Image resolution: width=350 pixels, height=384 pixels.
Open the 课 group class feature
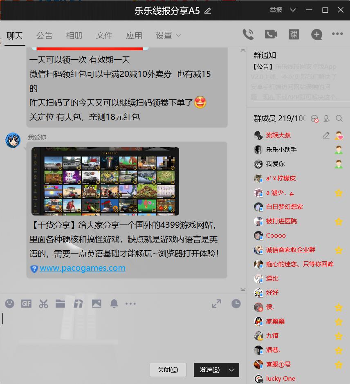click(x=294, y=35)
